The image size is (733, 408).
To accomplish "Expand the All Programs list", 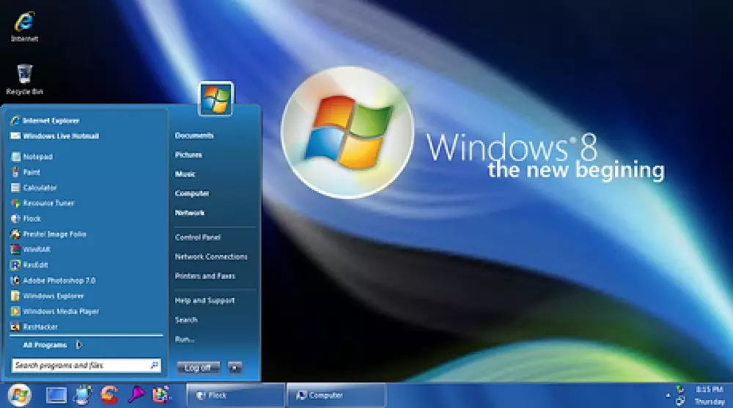I will 45,345.
